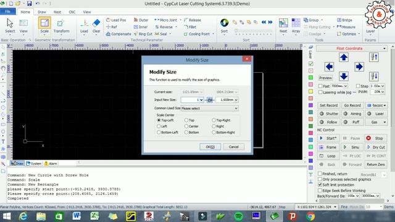Expand the Float Coordinate dropdown
Viewport: 395px width, 222px height.
pos(384,49)
